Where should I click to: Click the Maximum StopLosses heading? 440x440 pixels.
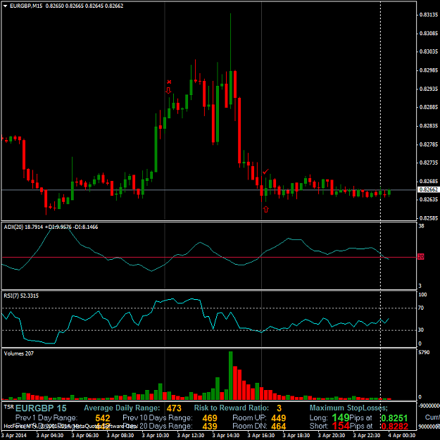348,408
